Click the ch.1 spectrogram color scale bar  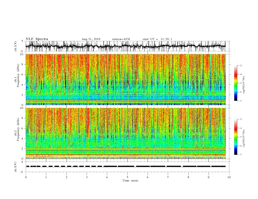[236, 83]
